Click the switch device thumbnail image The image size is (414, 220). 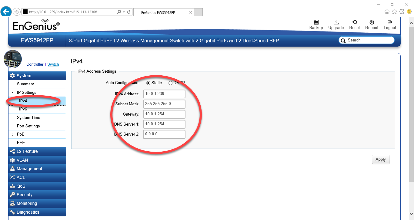coord(13,59)
